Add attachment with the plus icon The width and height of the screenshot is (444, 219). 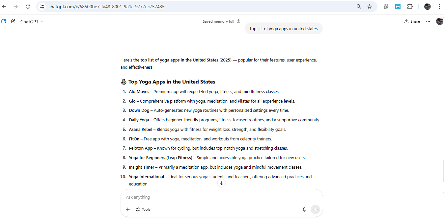(128, 209)
